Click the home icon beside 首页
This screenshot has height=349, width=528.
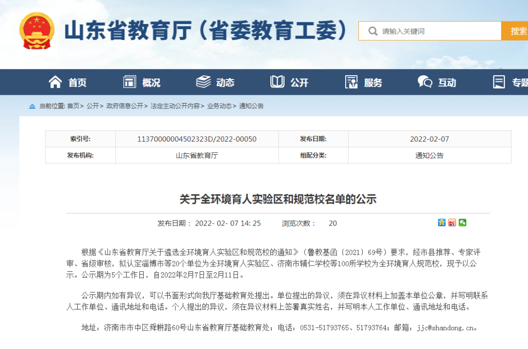click(x=55, y=82)
